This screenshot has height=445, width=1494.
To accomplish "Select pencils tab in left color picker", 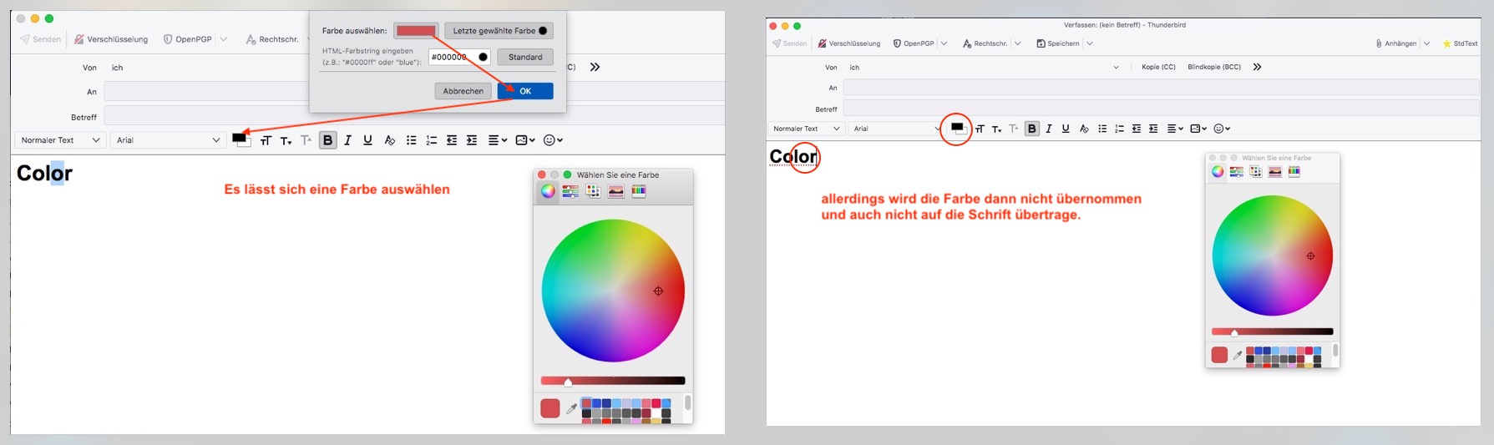I will (638, 191).
